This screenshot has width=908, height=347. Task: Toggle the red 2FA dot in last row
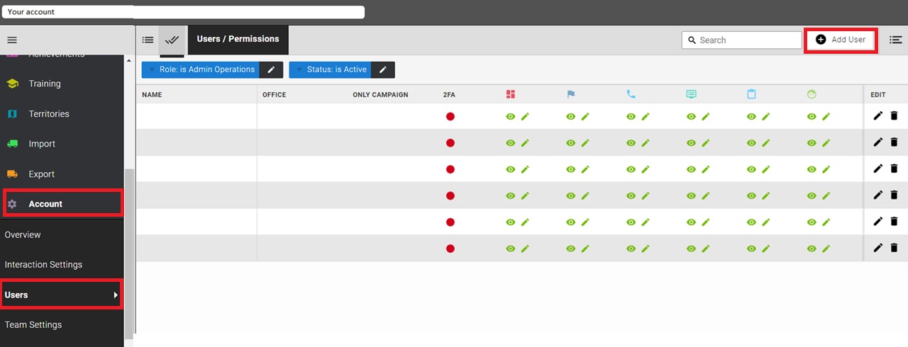click(450, 249)
